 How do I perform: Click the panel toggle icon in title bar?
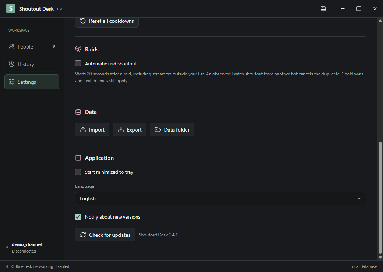pos(323,9)
